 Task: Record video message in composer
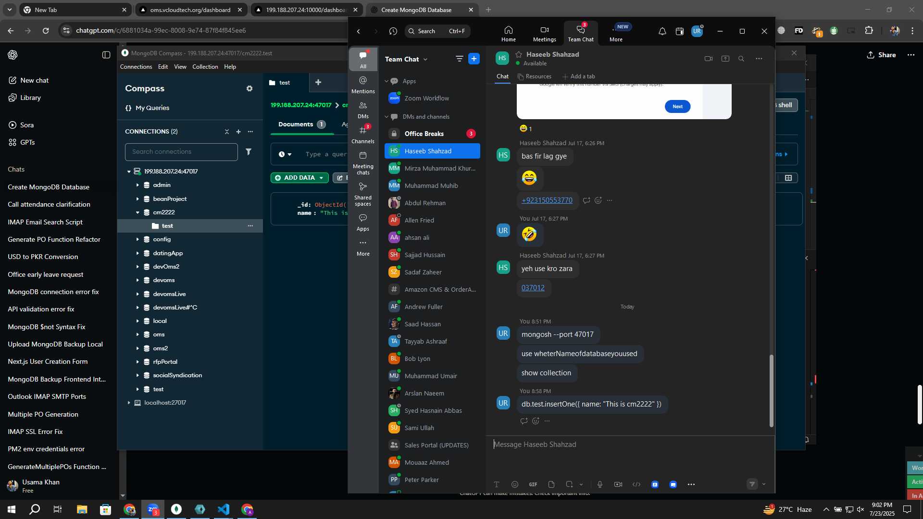click(x=618, y=484)
